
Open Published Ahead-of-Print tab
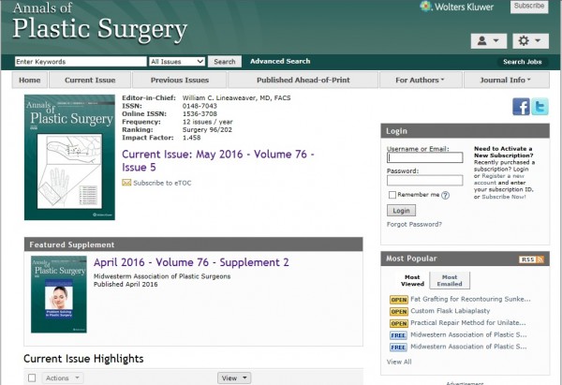(303, 80)
